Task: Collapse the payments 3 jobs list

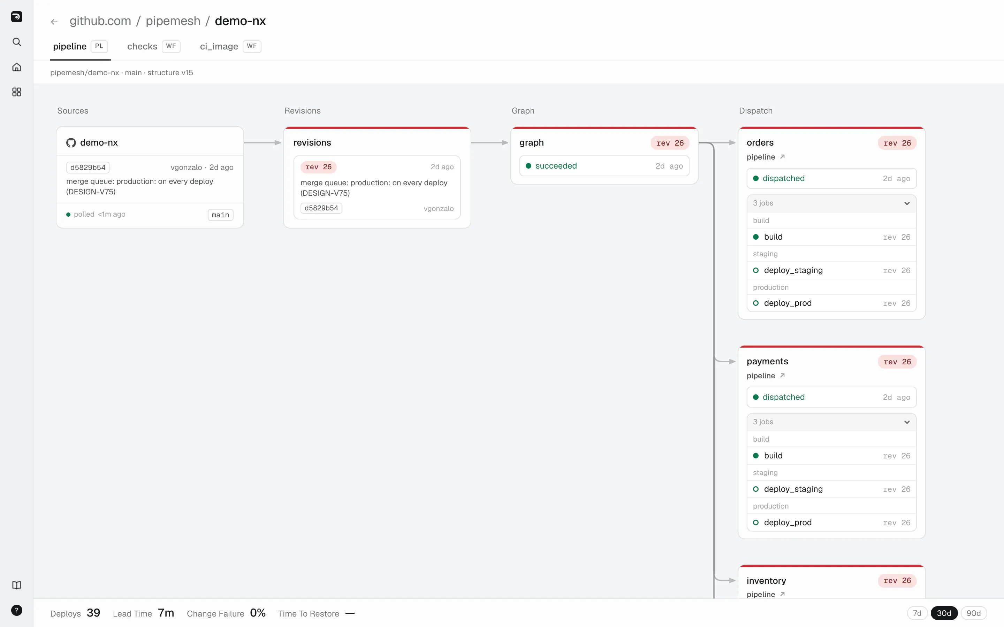Action: point(831,422)
